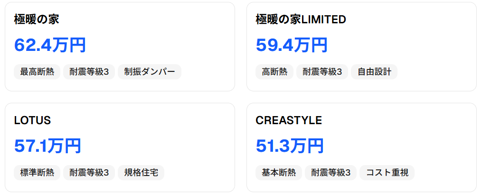Screen dimensions: 482x196
Task: Select the 62.4万円 price
Action: pos(50,45)
